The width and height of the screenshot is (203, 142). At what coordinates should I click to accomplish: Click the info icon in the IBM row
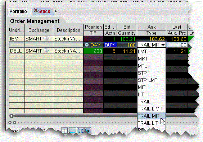click(x=46, y=39)
